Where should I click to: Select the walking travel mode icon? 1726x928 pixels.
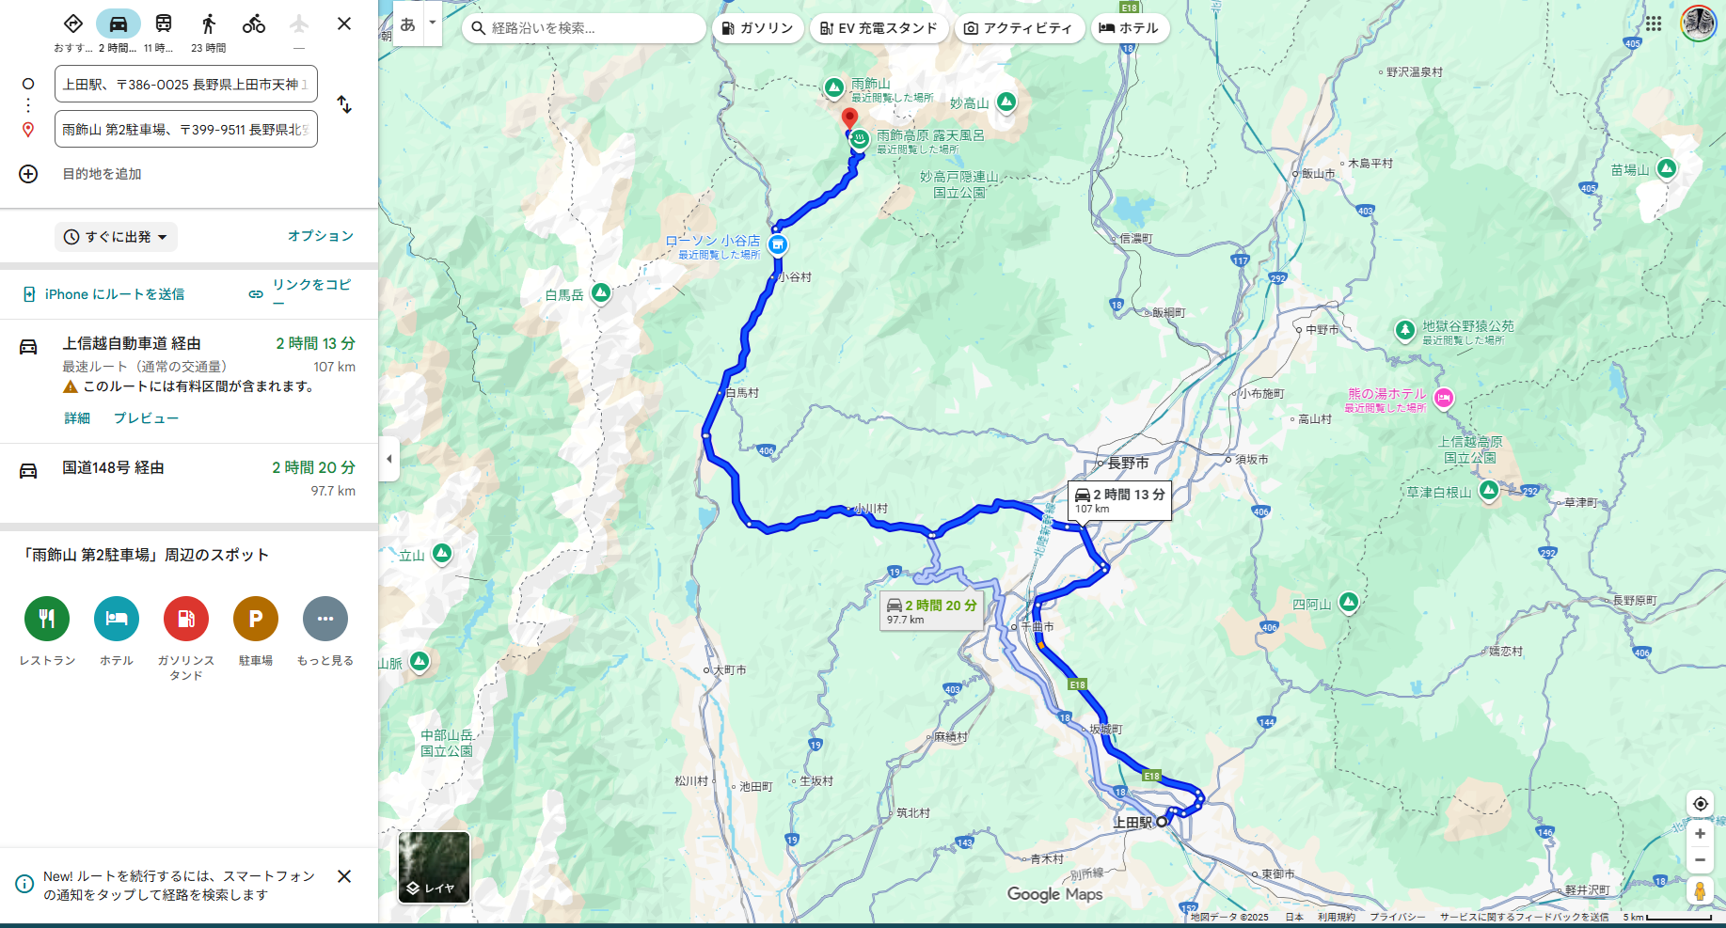(x=209, y=24)
